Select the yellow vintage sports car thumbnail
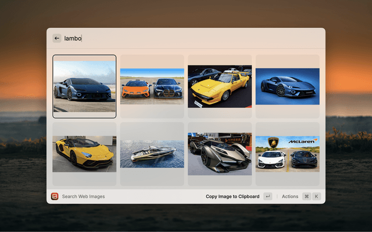Viewport: 372px width, 232px height. point(220,86)
